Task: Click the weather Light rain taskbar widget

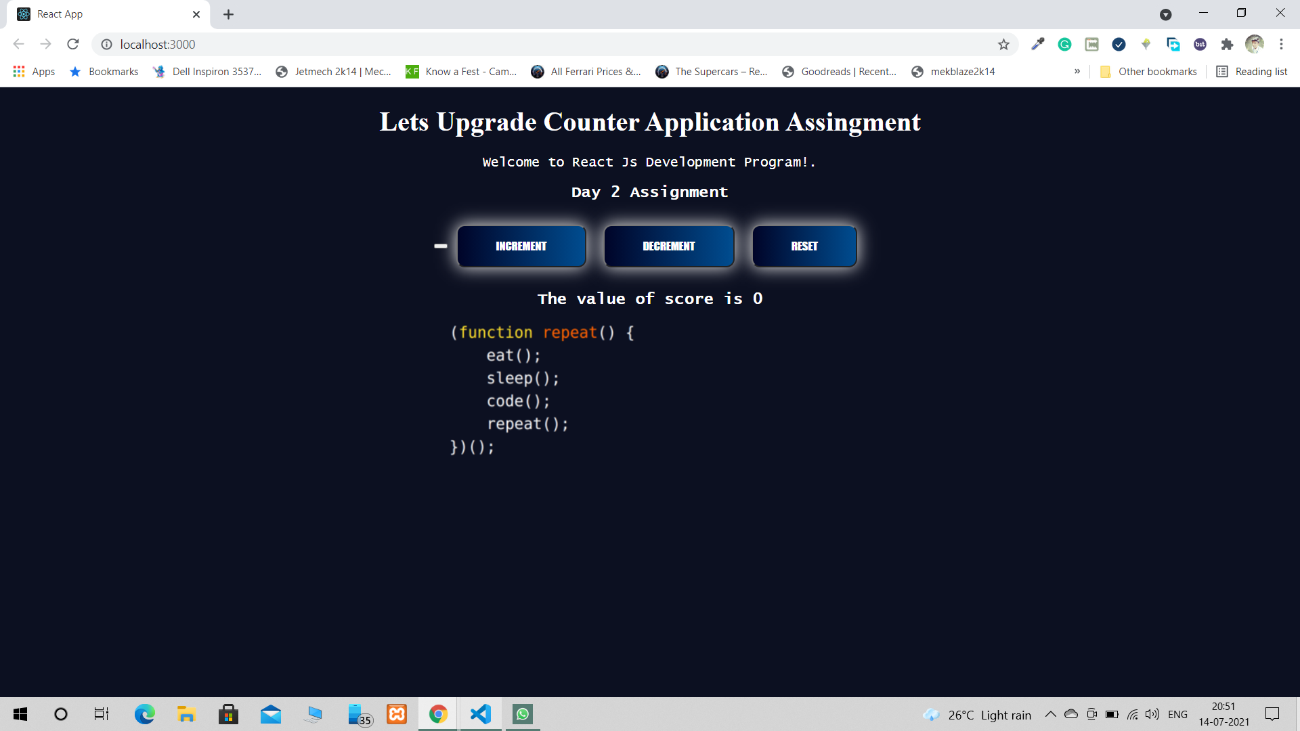Action: click(x=976, y=714)
